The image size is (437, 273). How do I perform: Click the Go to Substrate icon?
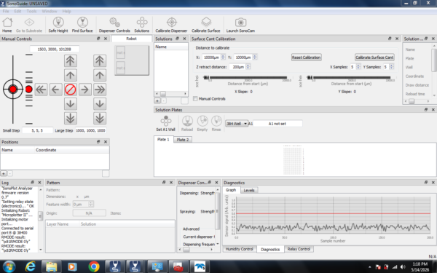(29, 25)
